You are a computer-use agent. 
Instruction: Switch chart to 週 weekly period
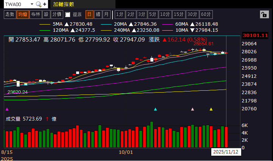98,14
